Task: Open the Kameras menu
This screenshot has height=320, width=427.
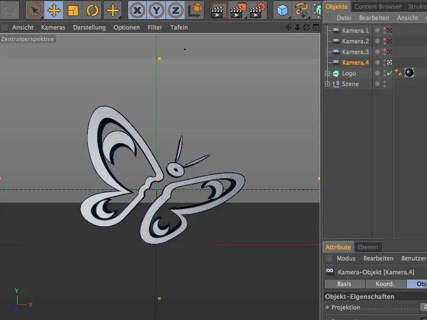Action: 53,28
